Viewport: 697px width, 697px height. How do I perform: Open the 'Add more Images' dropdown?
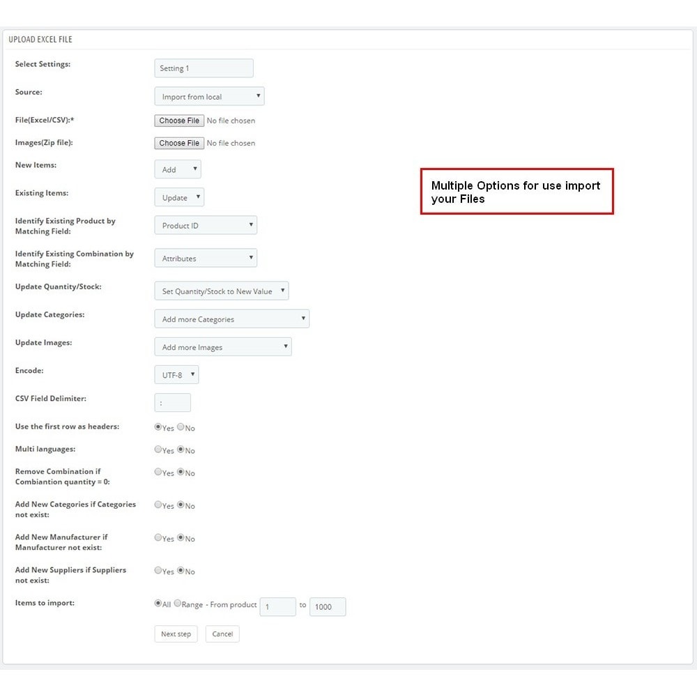[223, 347]
